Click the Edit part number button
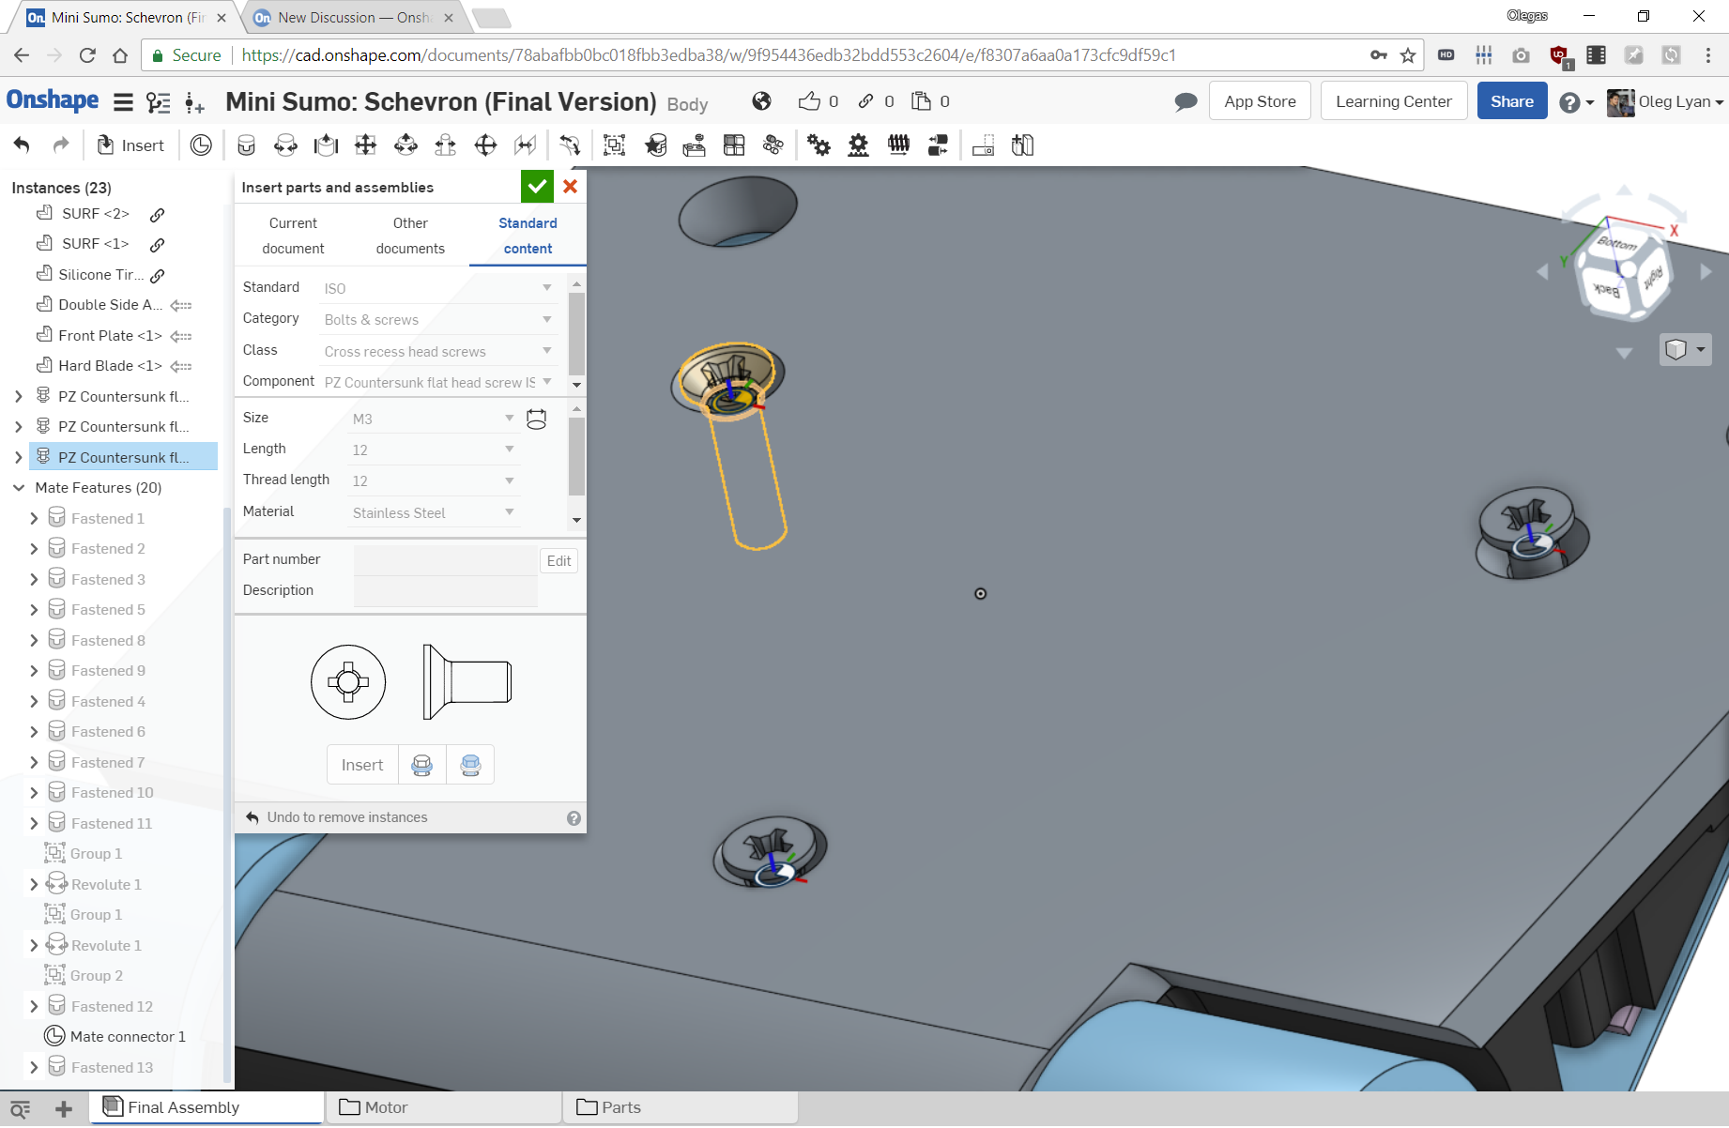The width and height of the screenshot is (1729, 1128). pos(558,561)
